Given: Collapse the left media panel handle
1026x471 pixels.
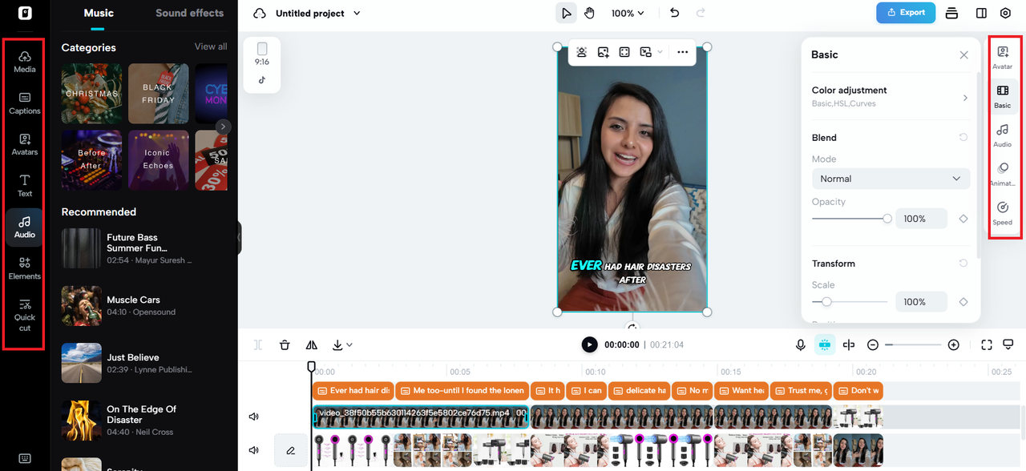Looking at the screenshot, I should [239, 238].
